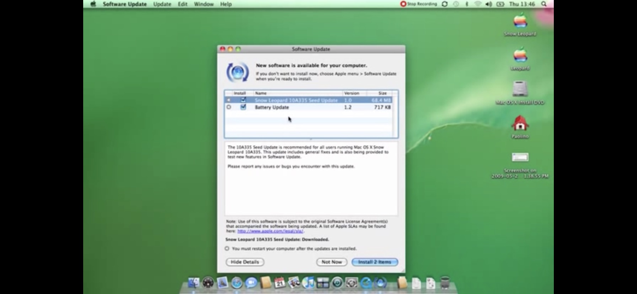Click Stop Recording in the menu bar

point(418,4)
